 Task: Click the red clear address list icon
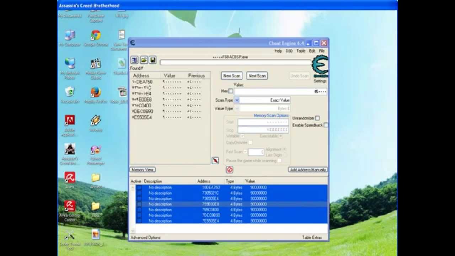coord(230,170)
